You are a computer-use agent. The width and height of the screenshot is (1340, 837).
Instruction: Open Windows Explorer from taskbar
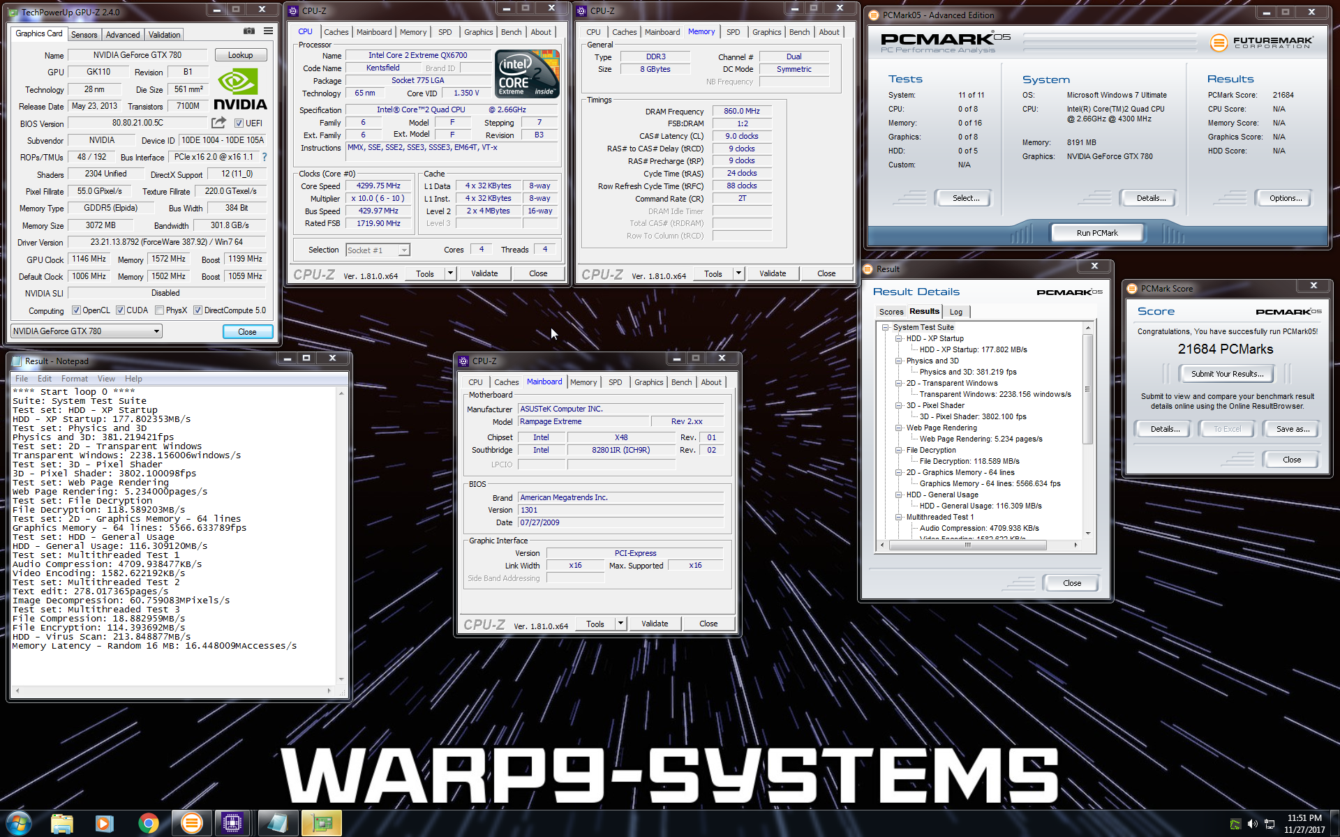click(x=62, y=824)
